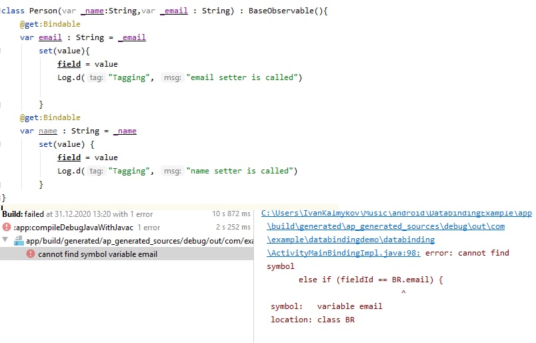536x343 pixels.
Task: Click the "name setter is called" string
Action: [x=239, y=171]
